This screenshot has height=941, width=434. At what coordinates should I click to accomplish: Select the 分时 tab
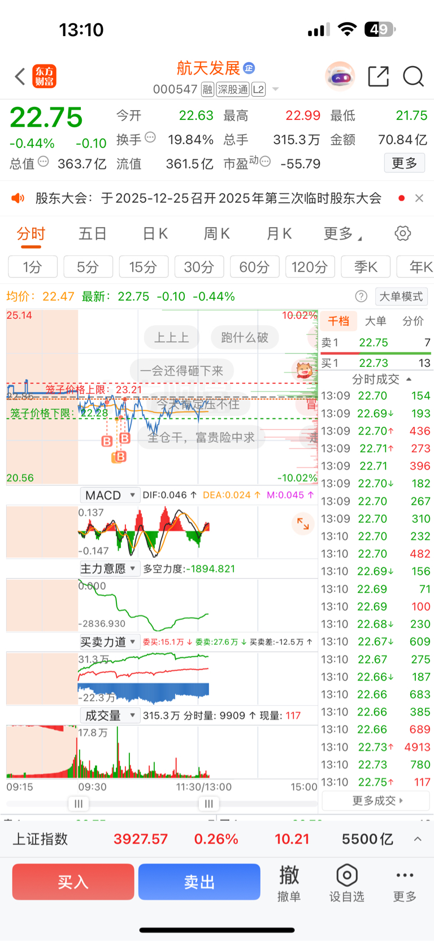click(x=31, y=233)
